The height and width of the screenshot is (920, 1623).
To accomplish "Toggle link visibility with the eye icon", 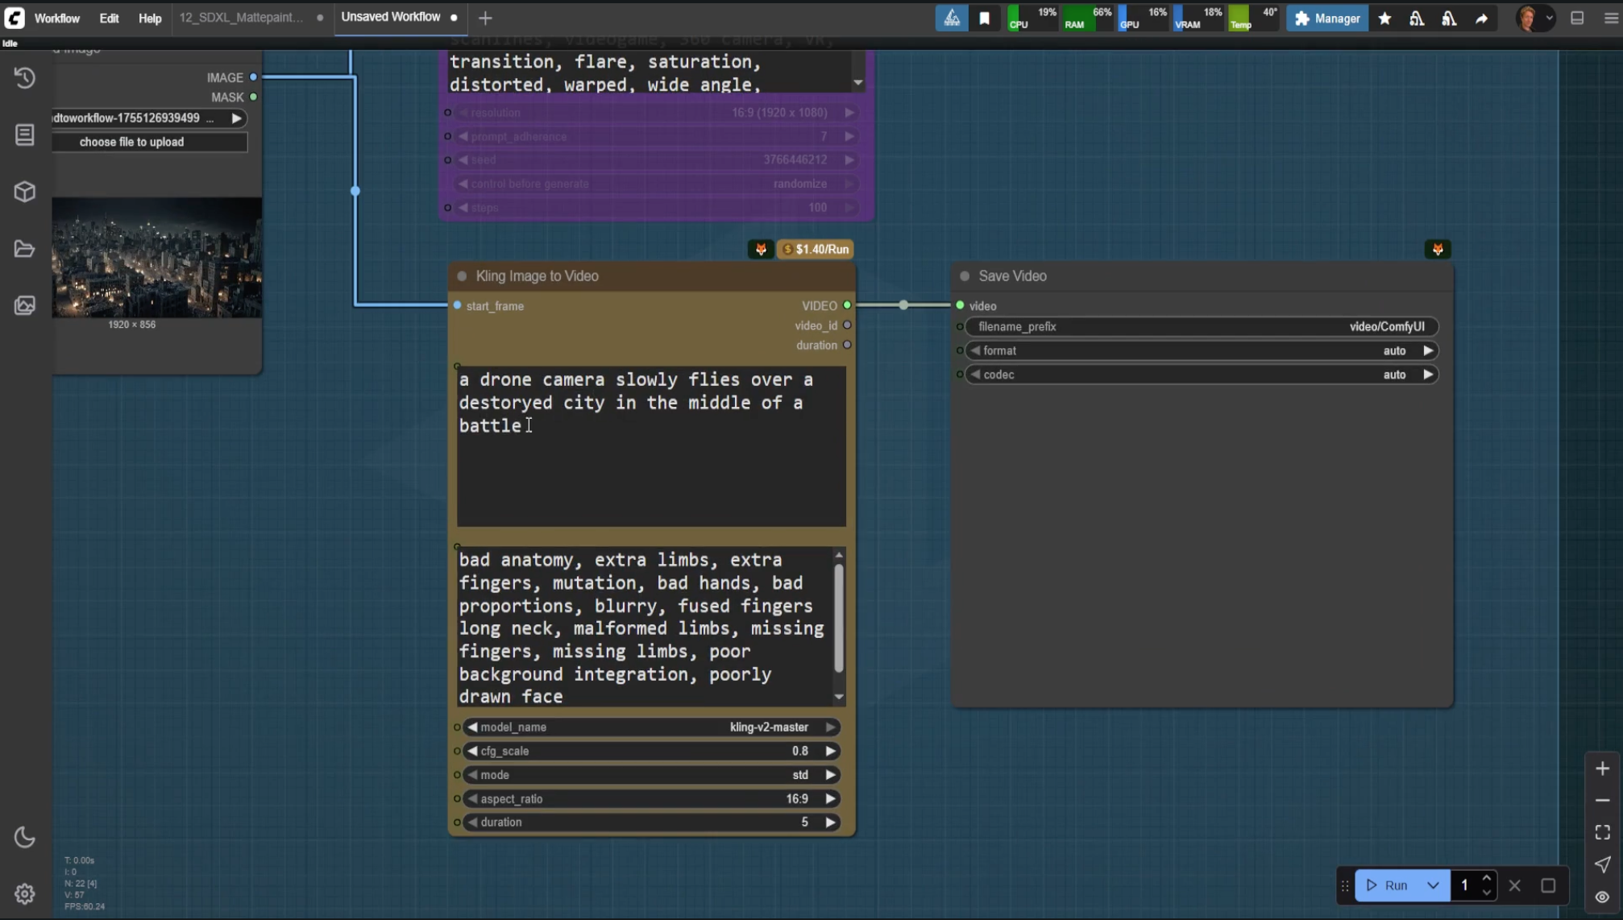I will coord(1602,897).
